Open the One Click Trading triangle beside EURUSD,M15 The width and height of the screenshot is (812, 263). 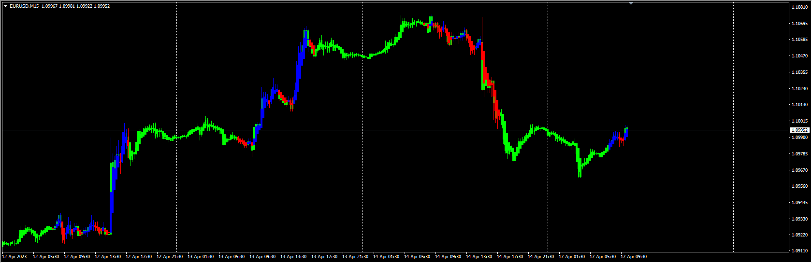pyautogui.click(x=5, y=6)
